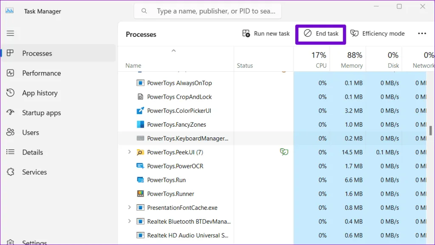Expand the PresentationFontCache.exe entry

tap(130, 208)
